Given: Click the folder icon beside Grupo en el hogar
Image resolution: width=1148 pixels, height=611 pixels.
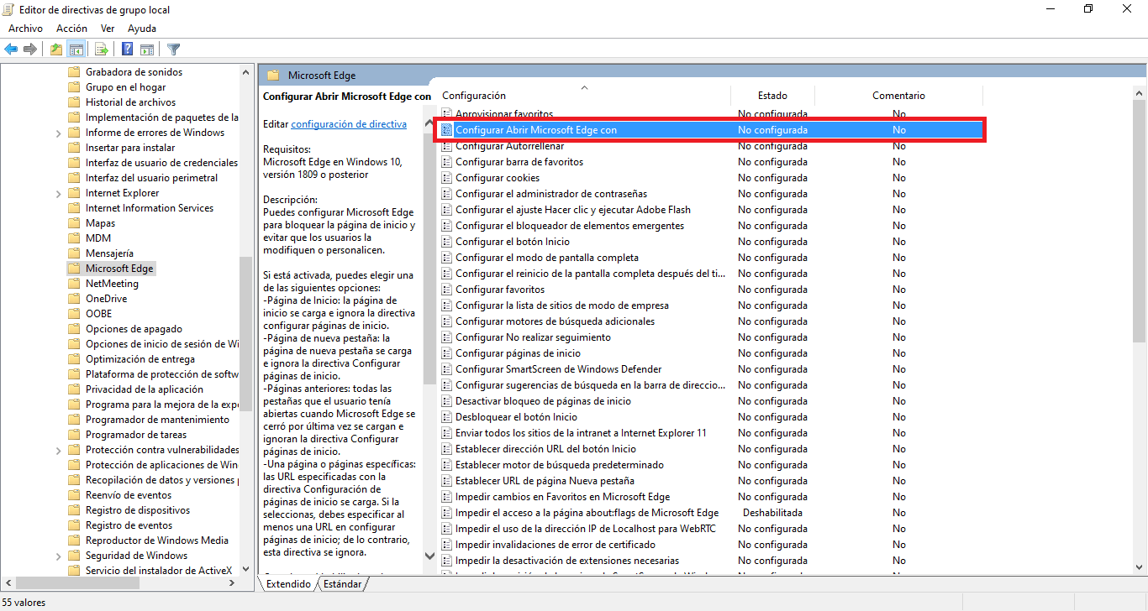Looking at the screenshot, I should pyautogui.click(x=74, y=87).
